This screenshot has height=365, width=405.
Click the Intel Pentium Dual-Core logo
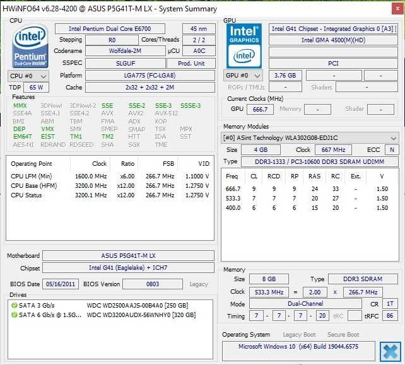point(30,46)
